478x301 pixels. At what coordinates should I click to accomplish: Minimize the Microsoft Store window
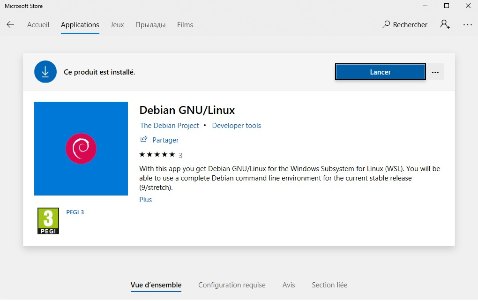tap(425, 6)
